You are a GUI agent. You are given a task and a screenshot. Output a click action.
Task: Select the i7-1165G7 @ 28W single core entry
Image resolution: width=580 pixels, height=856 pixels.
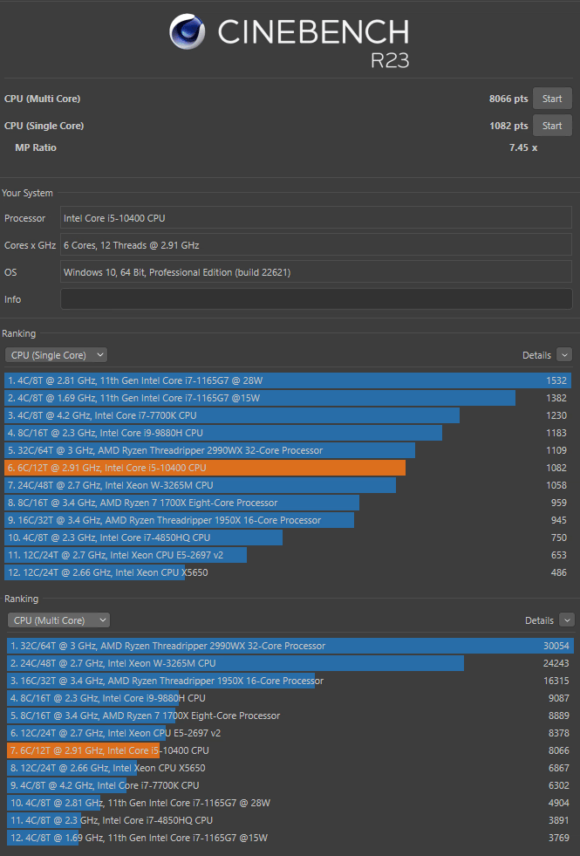[288, 380]
